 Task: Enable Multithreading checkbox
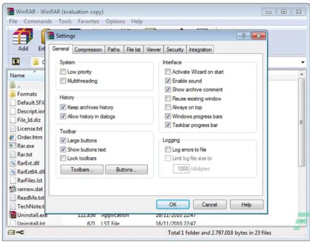63,81
